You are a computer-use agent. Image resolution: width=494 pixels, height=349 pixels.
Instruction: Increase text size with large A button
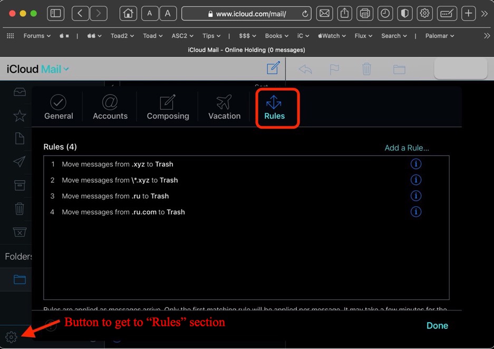click(168, 13)
